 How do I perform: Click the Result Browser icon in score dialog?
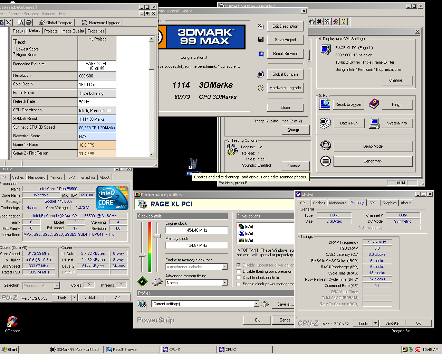coord(261,54)
